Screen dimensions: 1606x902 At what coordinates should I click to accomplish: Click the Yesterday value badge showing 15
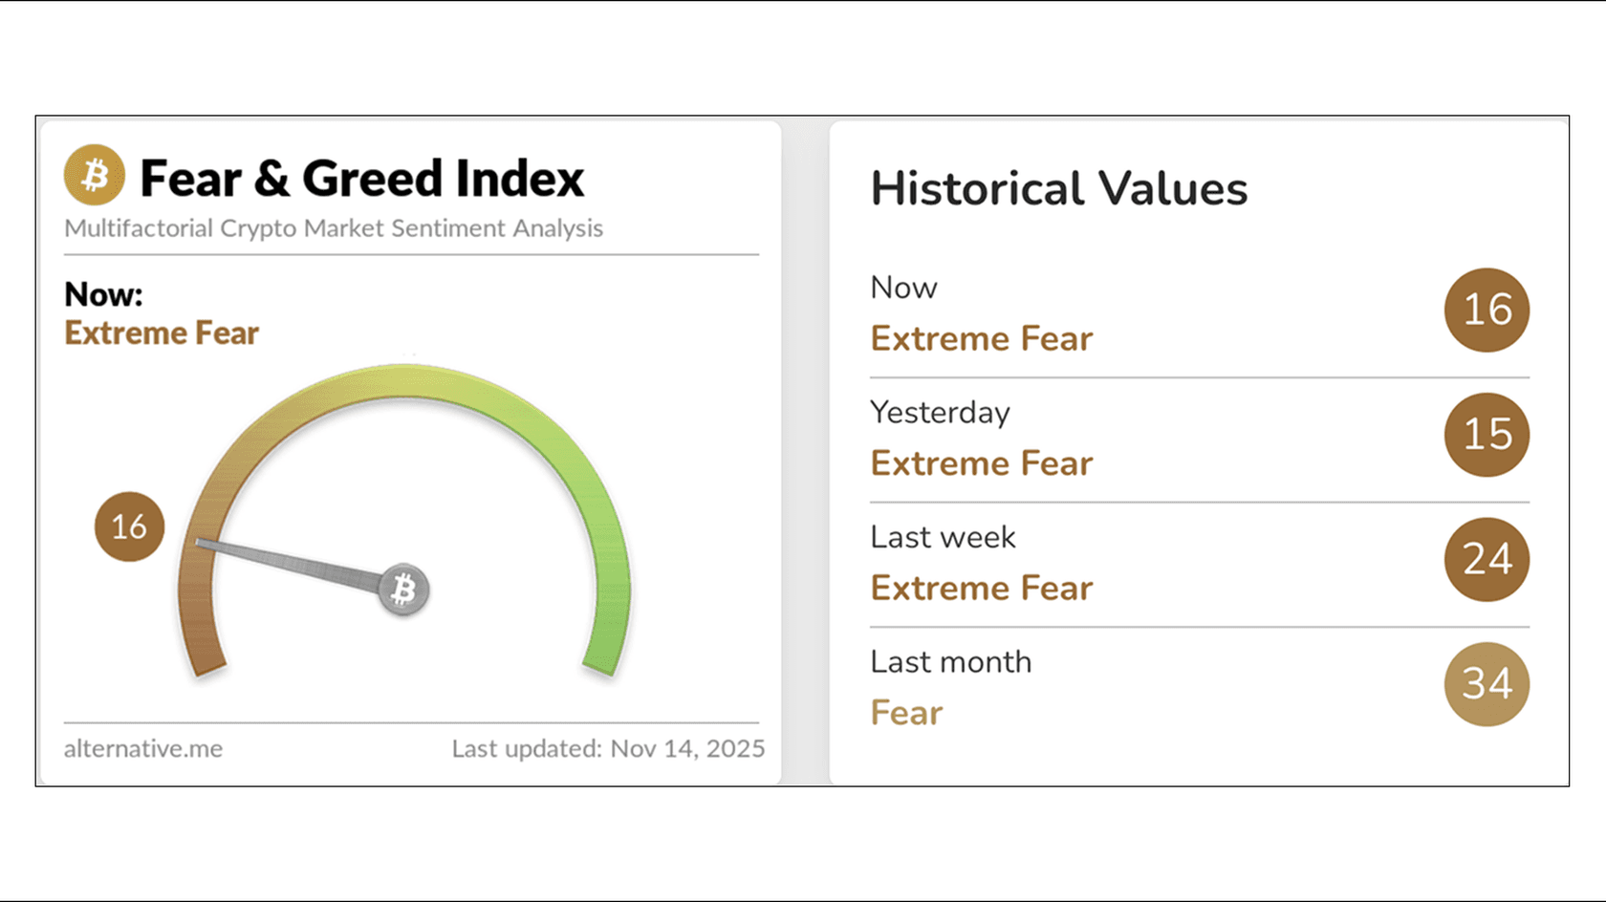point(1487,435)
